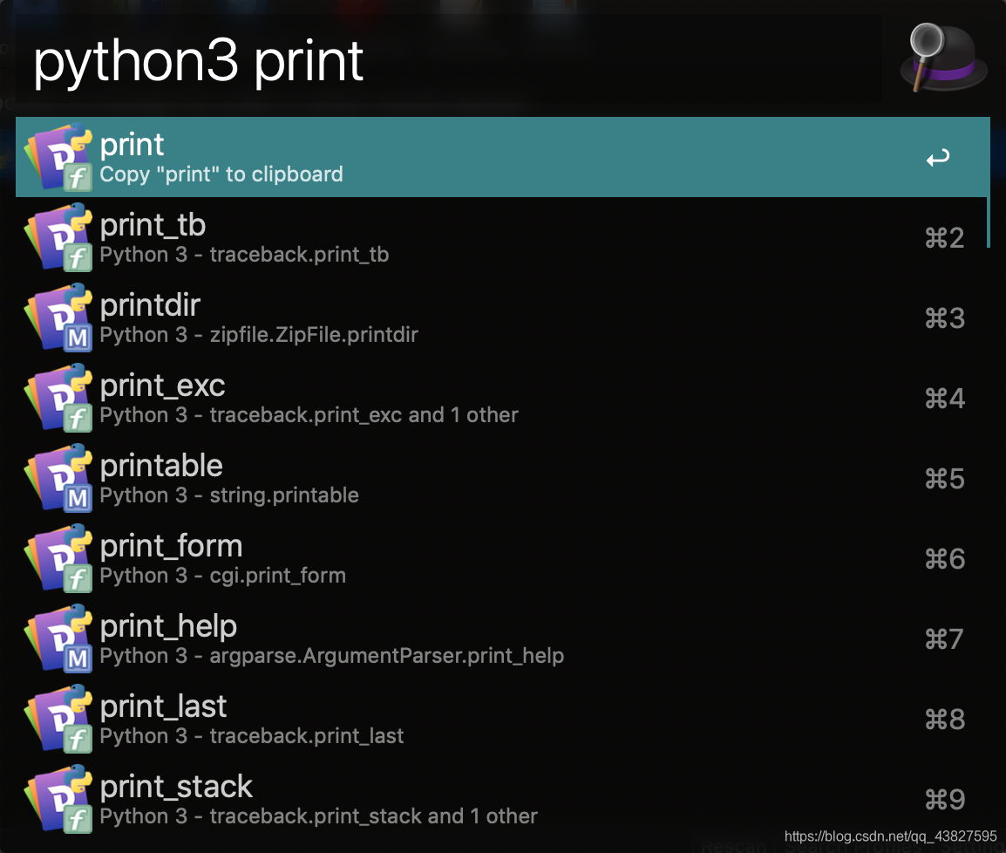Click the ⌘8 shortcut label
The width and height of the screenshot is (1006, 853).
(x=944, y=720)
